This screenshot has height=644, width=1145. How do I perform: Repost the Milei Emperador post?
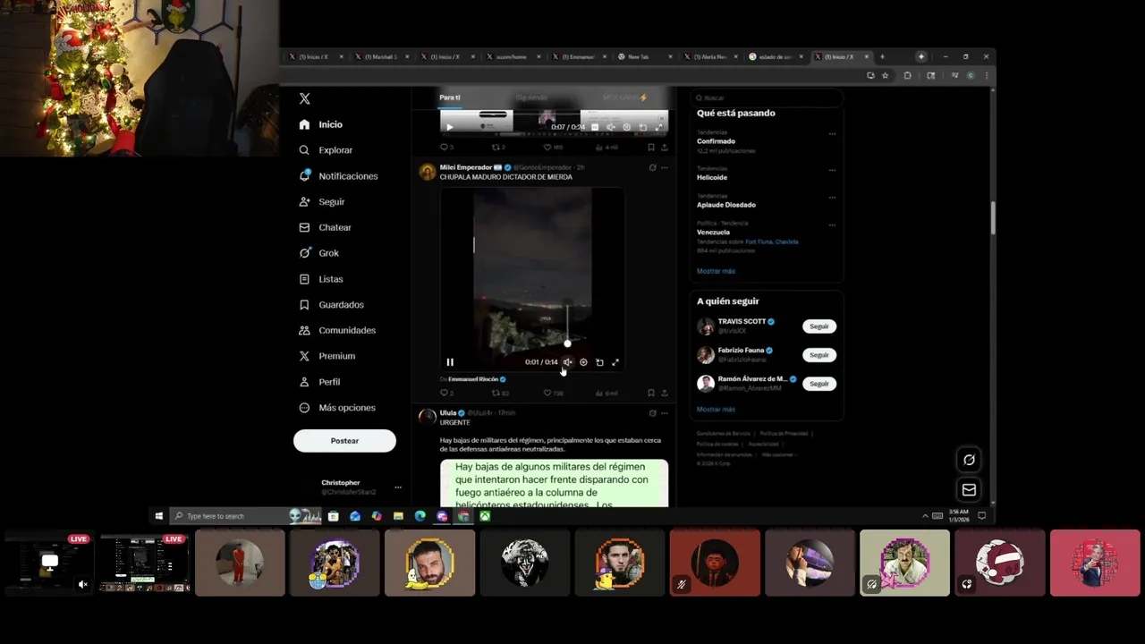pos(499,393)
